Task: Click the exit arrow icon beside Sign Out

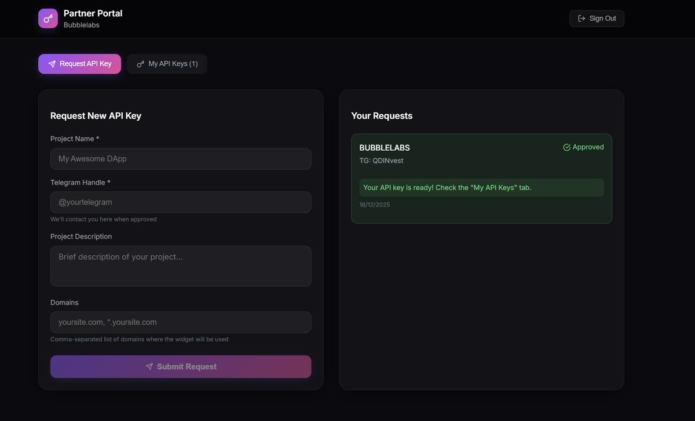Action: [581, 19]
